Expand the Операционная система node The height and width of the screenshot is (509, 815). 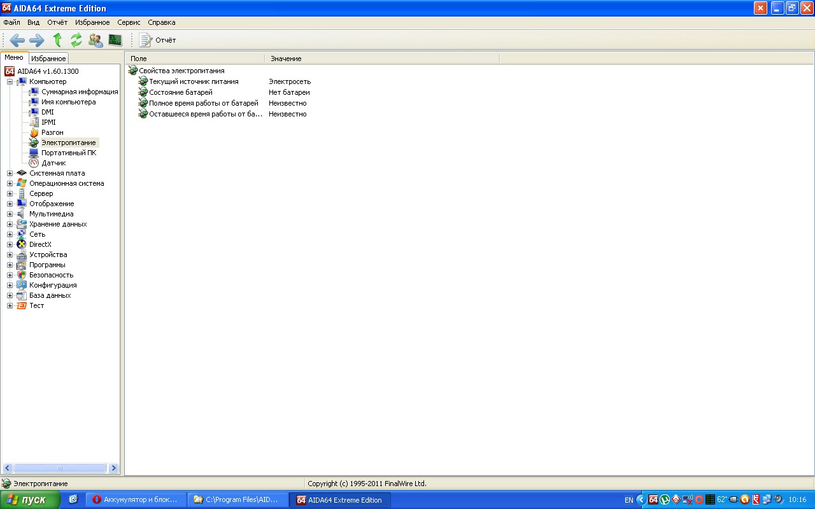pos(10,183)
